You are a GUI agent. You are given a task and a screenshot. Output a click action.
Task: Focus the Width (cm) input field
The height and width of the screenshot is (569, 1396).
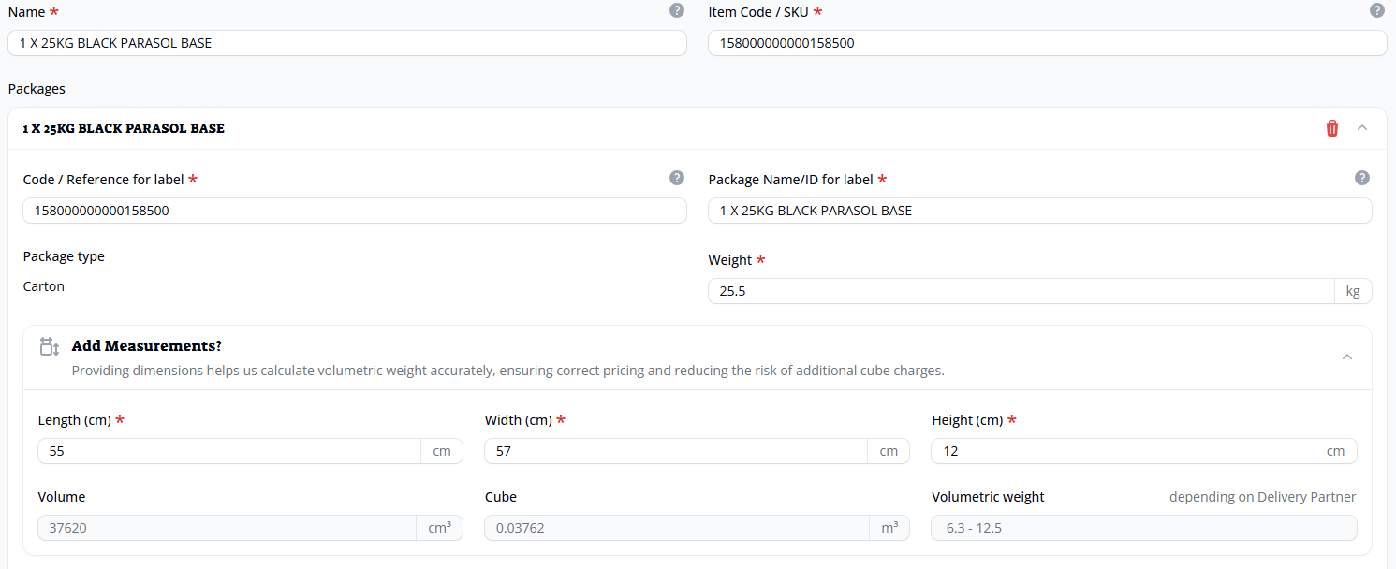click(x=676, y=451)
